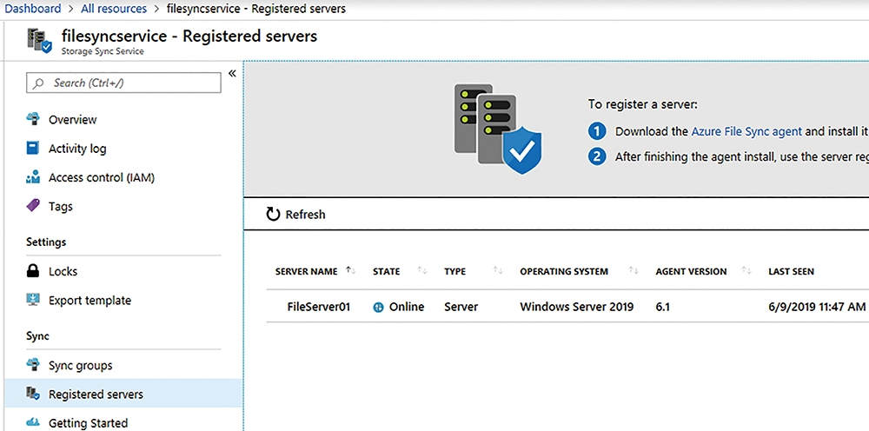Click the purple Tags icon
Screen dimensions: 869x431
[33, 206]
